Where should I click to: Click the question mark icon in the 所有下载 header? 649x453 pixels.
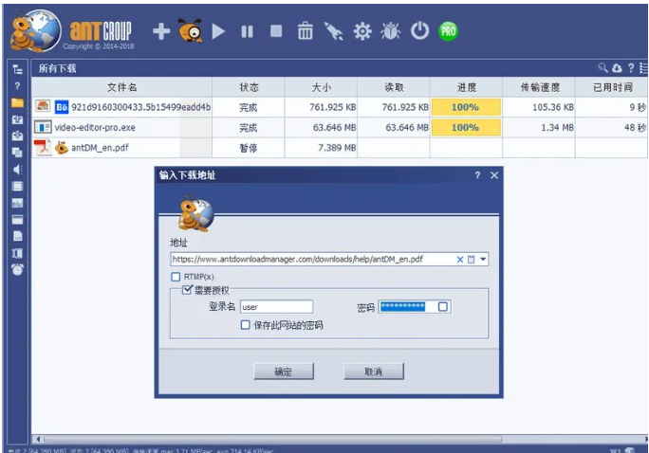point(631,68)
